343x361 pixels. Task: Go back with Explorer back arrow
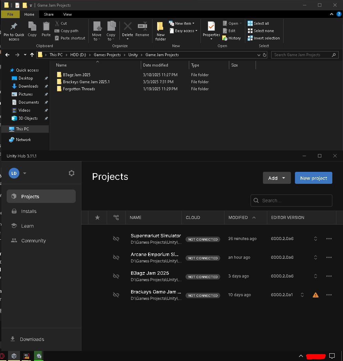point(7,55)
